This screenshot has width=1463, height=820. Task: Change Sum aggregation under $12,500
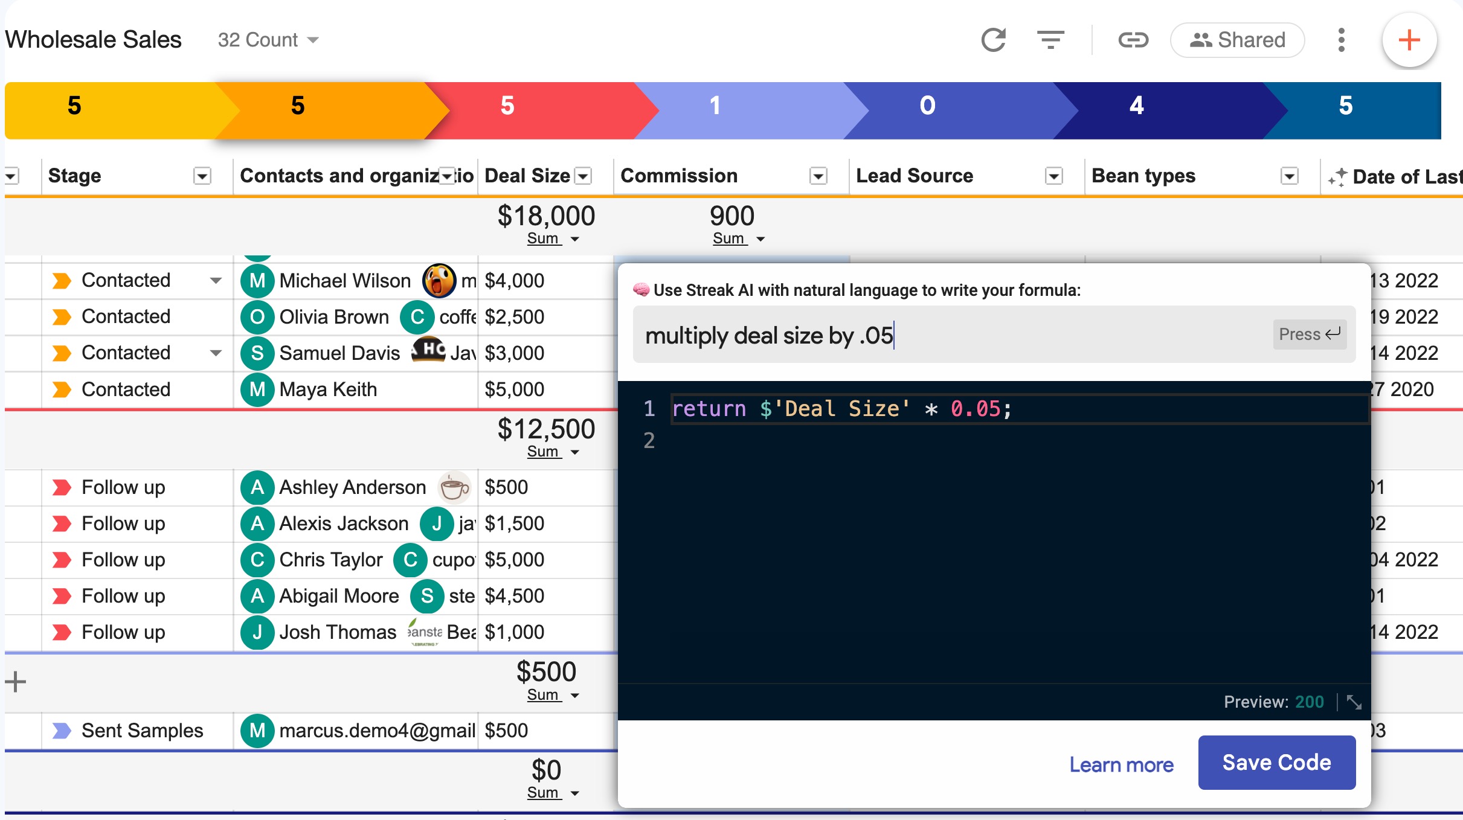(x=553, y=452)
